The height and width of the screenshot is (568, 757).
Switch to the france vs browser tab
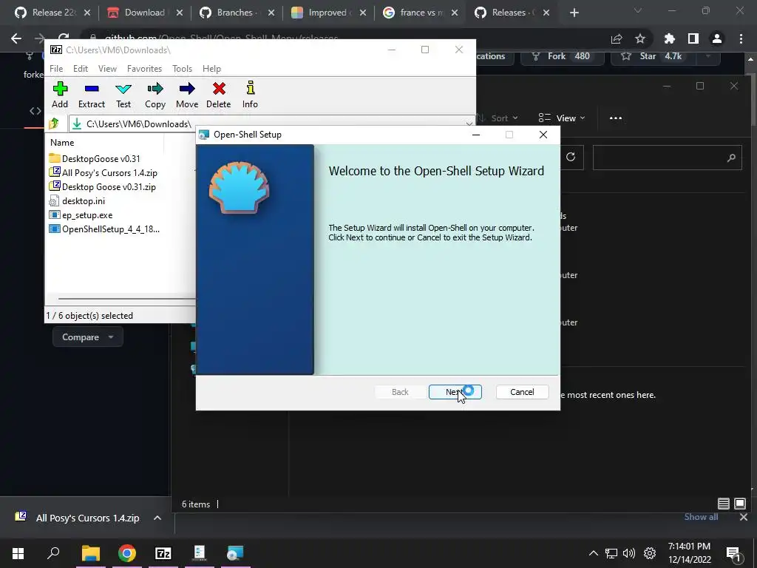(x=420, y=13)
